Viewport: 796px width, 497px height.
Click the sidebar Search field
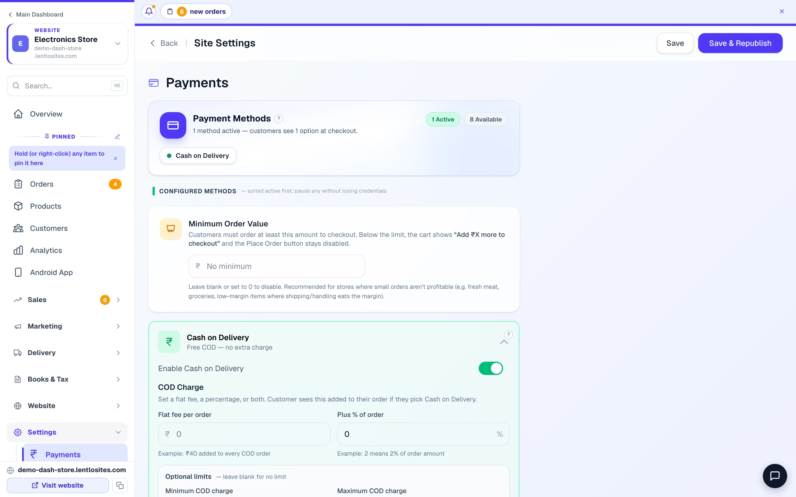[67, 86]
